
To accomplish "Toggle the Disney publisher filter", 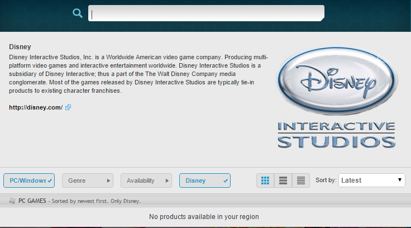I will pos(205,180).
